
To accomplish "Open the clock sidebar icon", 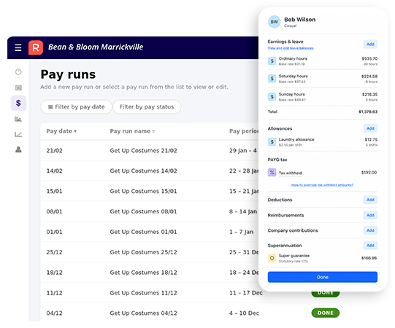I will point(18,72).
